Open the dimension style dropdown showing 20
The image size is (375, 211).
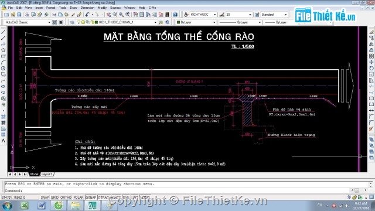[x=250, y=15]
